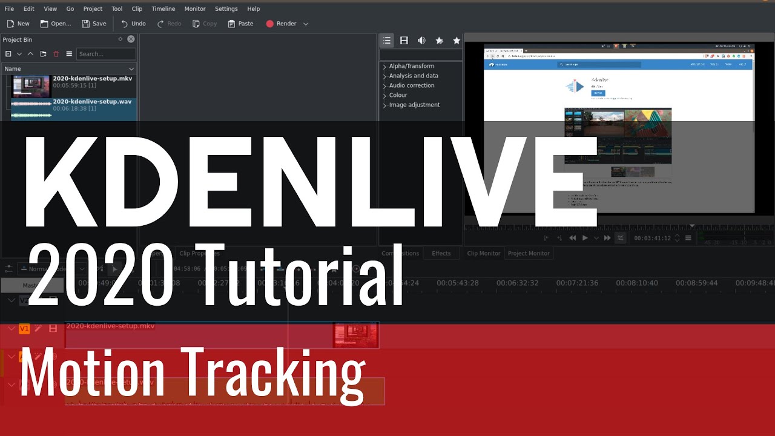Set zone out point in monitor
Viewport: 775px width, 436px height.
(x=559, y=238)
